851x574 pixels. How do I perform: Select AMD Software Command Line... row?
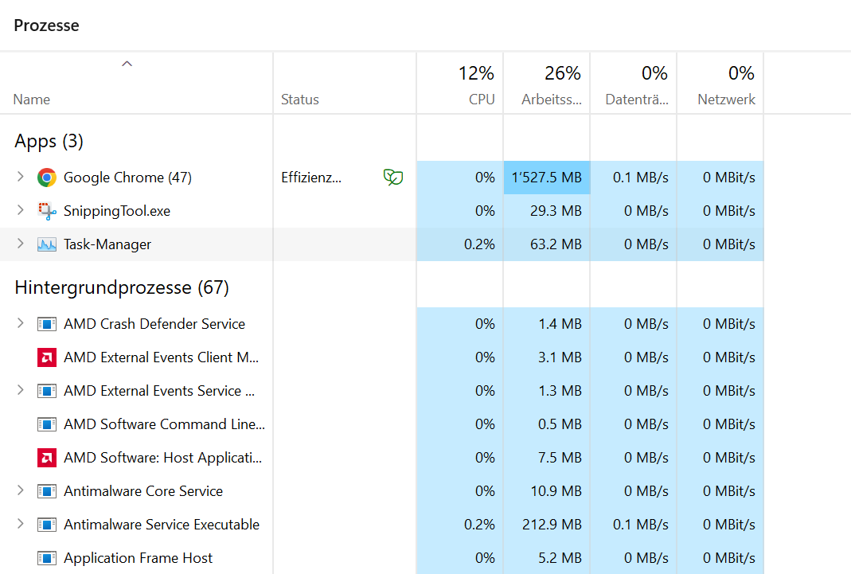(165, 424)
